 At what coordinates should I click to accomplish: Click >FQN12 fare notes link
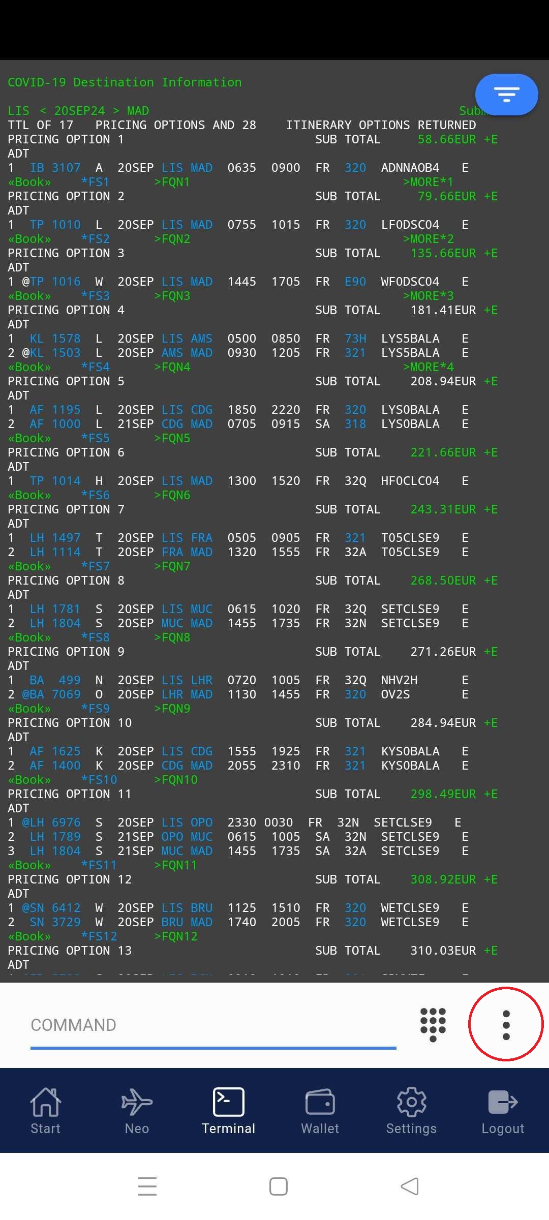[x=175, y=936]
